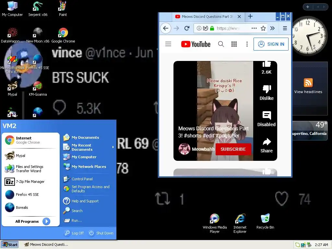Expand My Recent Documents submenu
332x249 pixels.
point(88,147)
